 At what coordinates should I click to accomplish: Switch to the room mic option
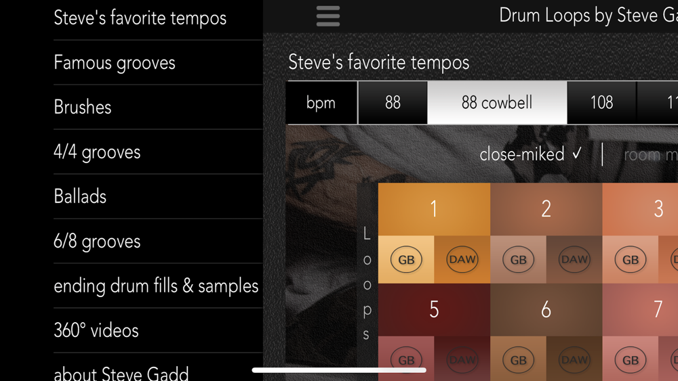point(650,155)
